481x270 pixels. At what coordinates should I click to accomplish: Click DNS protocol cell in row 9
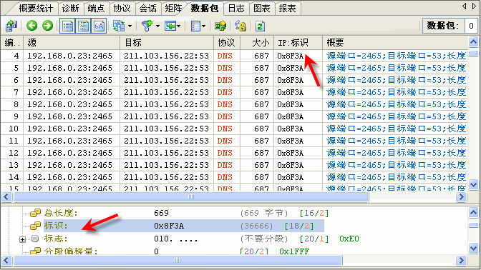coord(225,116)
